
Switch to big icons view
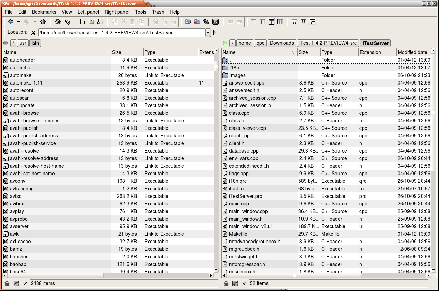click(294, 22)
